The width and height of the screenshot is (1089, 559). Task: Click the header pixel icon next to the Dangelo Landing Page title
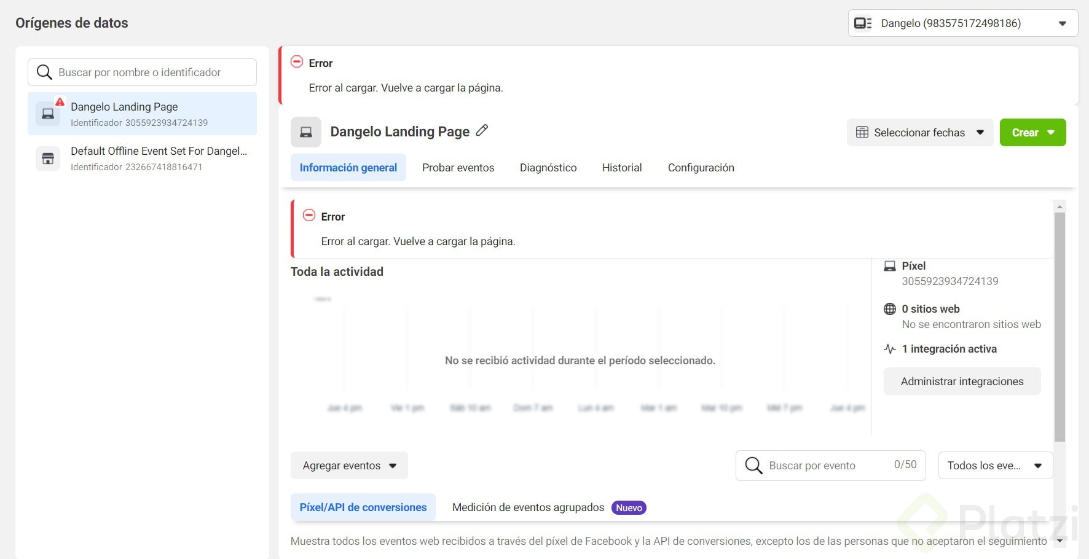(x=306, y=132)
